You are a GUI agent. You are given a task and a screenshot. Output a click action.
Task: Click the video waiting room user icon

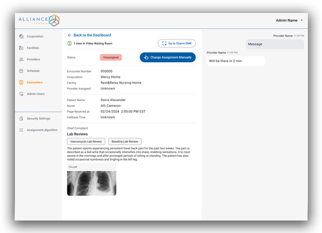point(69,43)
